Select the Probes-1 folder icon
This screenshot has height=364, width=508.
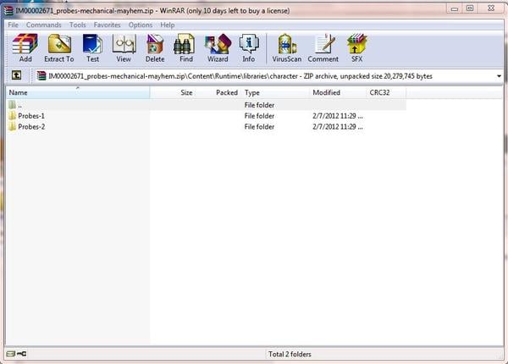tap(13, 116)
